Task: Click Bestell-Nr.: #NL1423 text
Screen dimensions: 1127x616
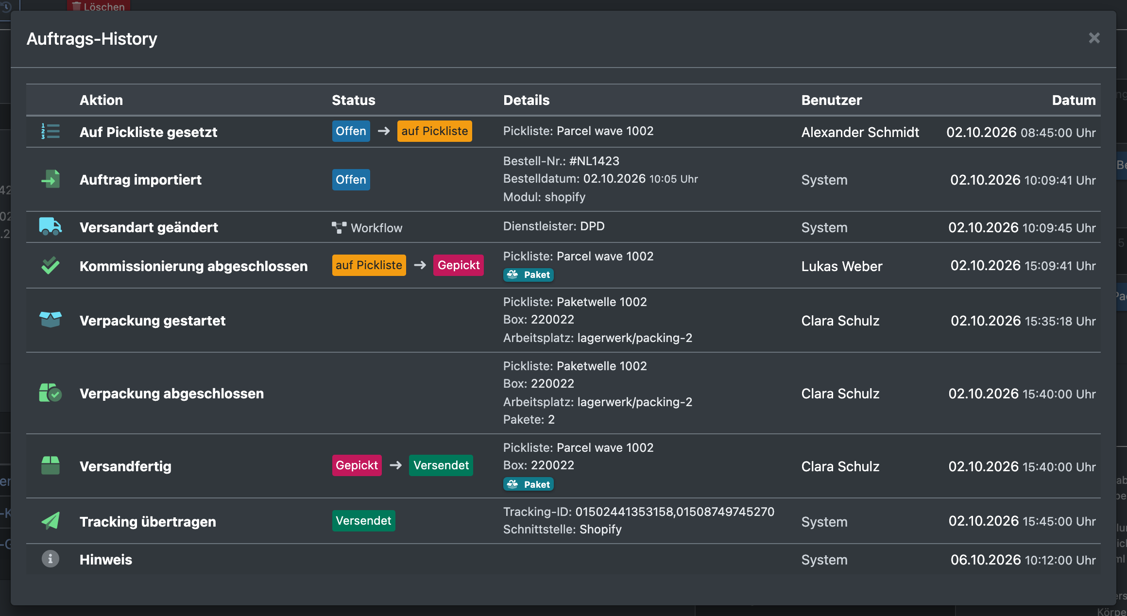Action: [x=561, y=161]
